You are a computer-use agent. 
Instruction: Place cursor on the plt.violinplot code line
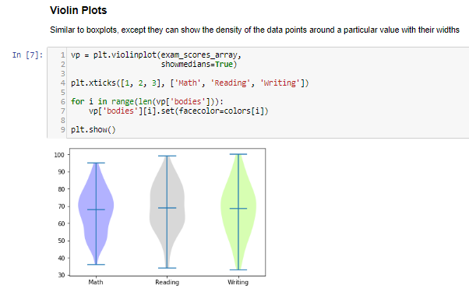156,55
